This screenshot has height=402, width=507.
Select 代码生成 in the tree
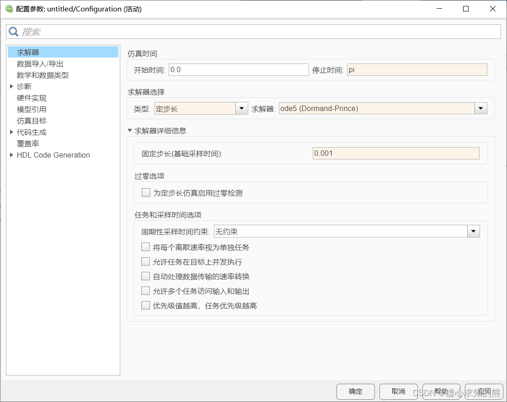32,132
